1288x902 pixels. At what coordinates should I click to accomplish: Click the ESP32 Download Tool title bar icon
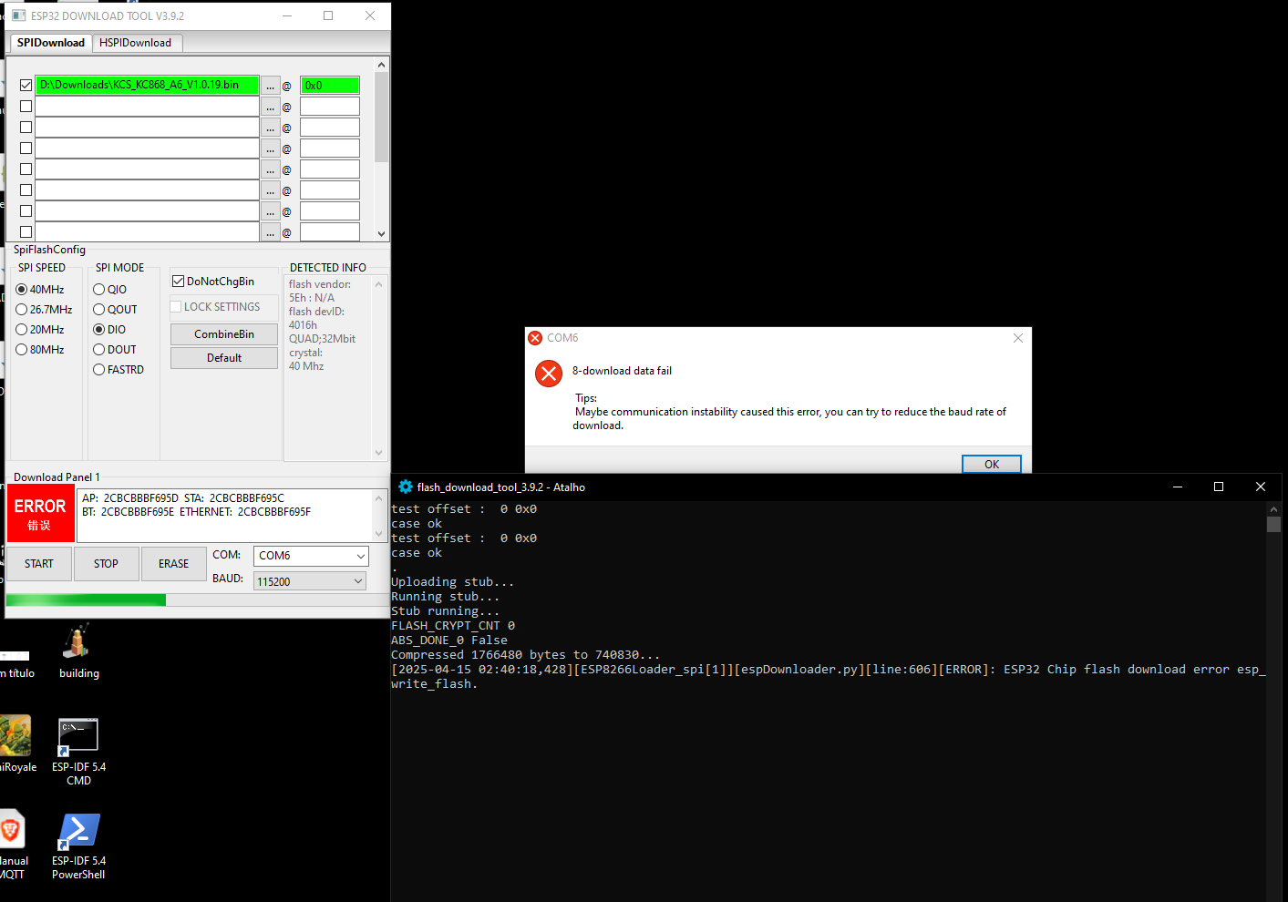coord(18,15)
